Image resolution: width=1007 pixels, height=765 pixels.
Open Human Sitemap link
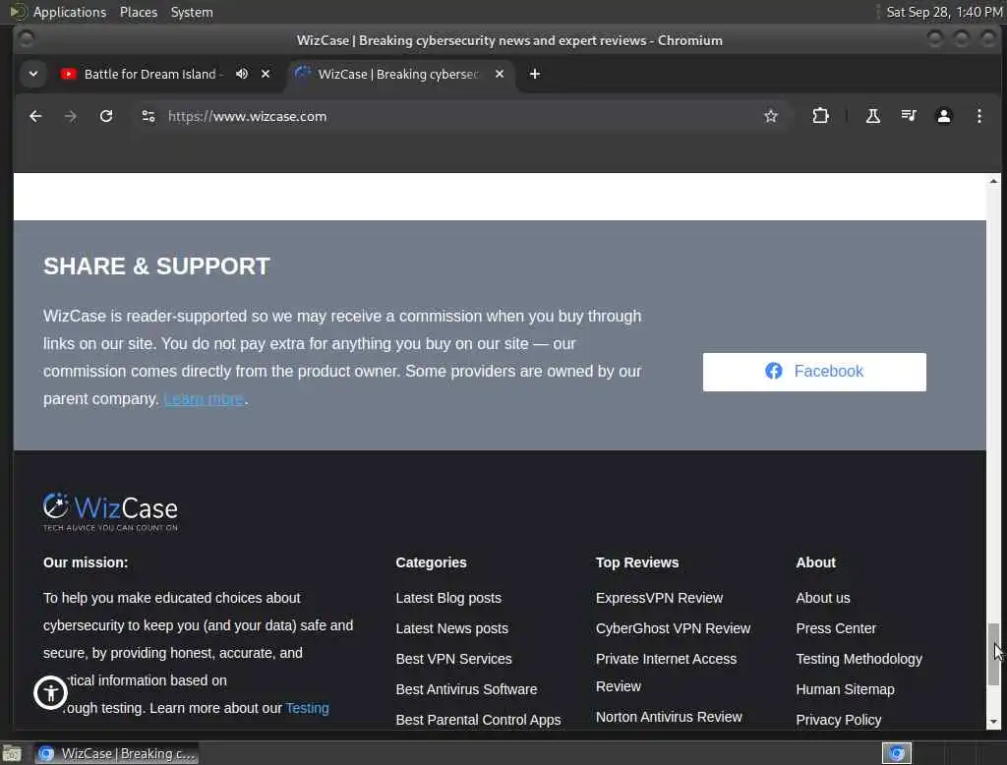tap(845, 689)
